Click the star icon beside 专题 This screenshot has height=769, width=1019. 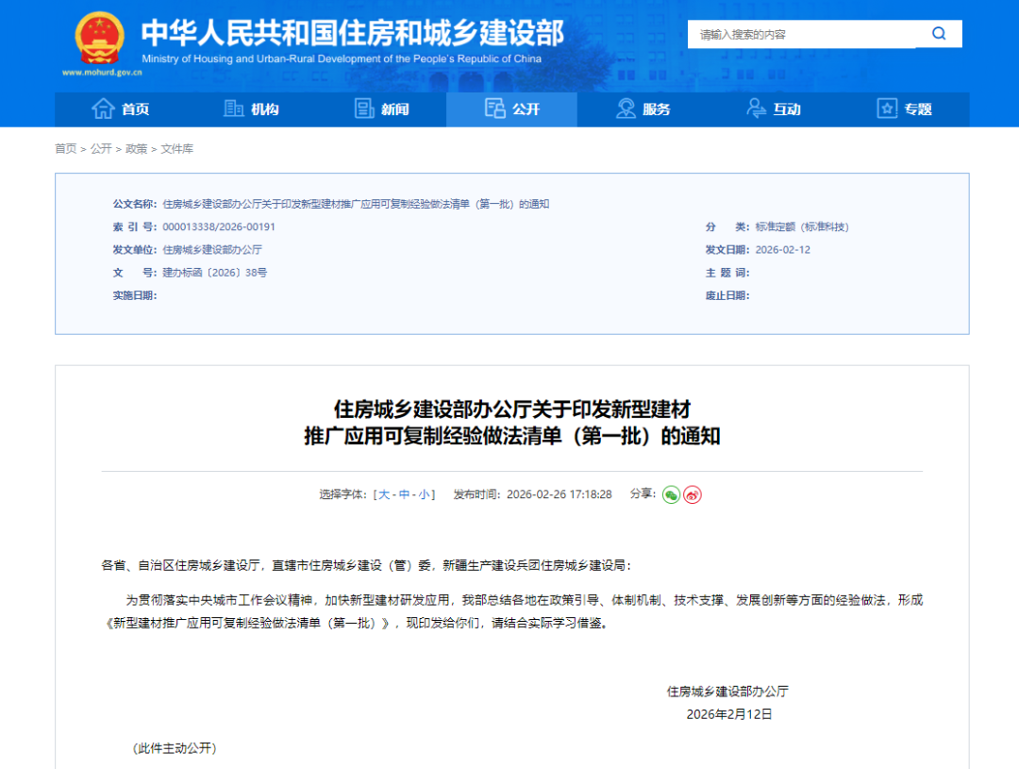point(887,109)
